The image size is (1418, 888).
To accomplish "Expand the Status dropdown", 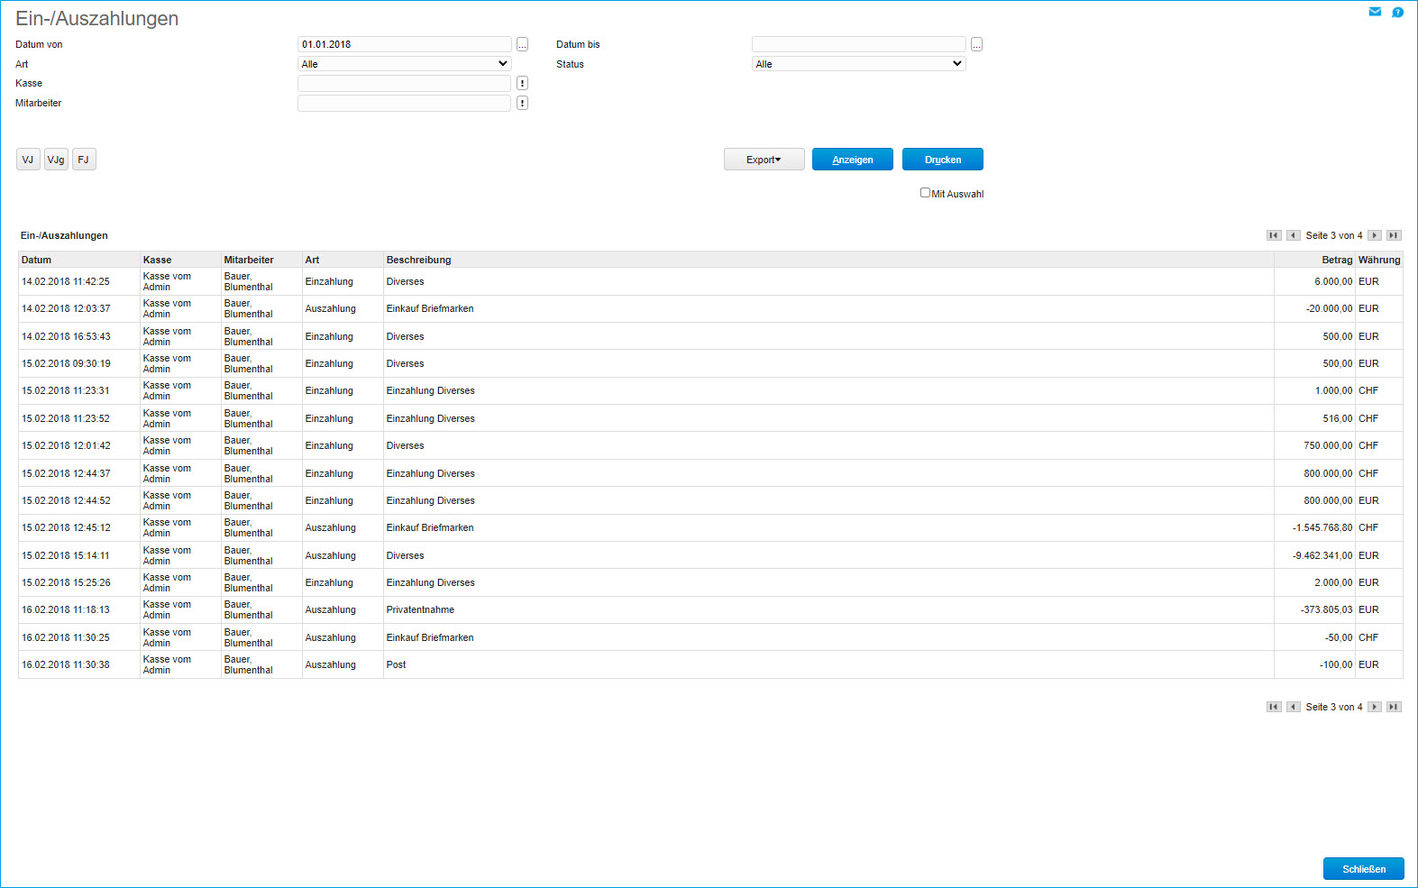I will pos(858,64).
